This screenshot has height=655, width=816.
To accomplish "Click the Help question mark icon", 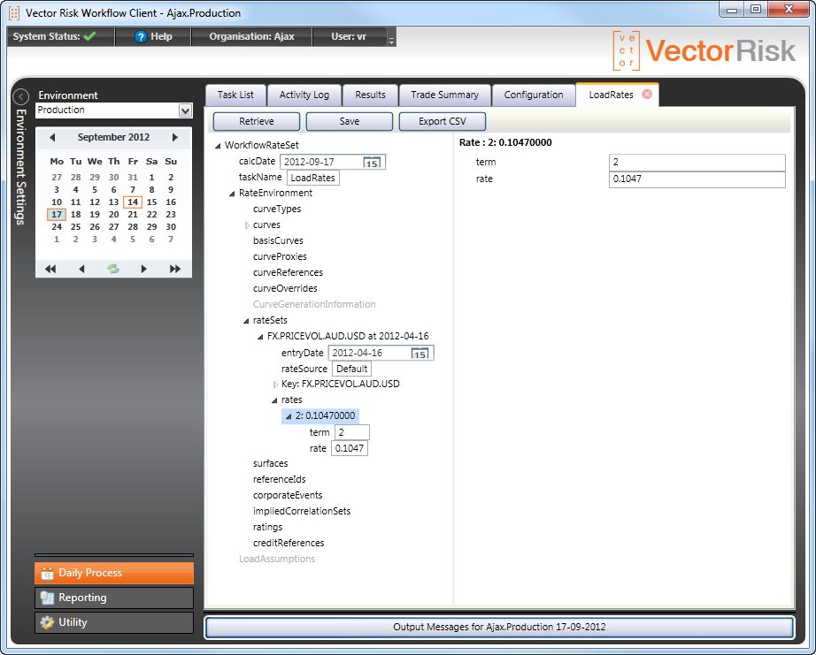I will pyautogui.click(x=141, y=37).
